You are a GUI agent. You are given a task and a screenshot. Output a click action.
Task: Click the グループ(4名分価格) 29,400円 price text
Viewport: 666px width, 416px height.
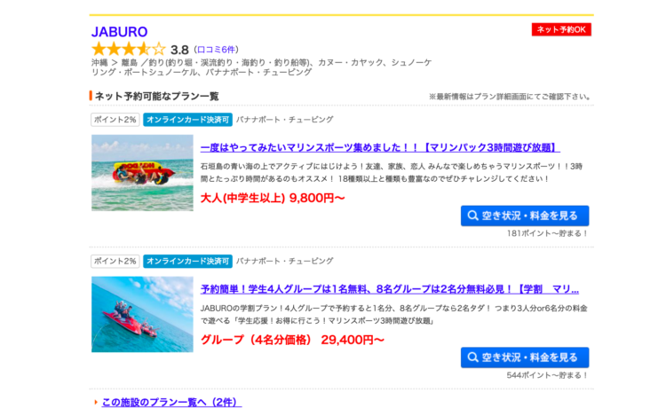coord(292,340)
